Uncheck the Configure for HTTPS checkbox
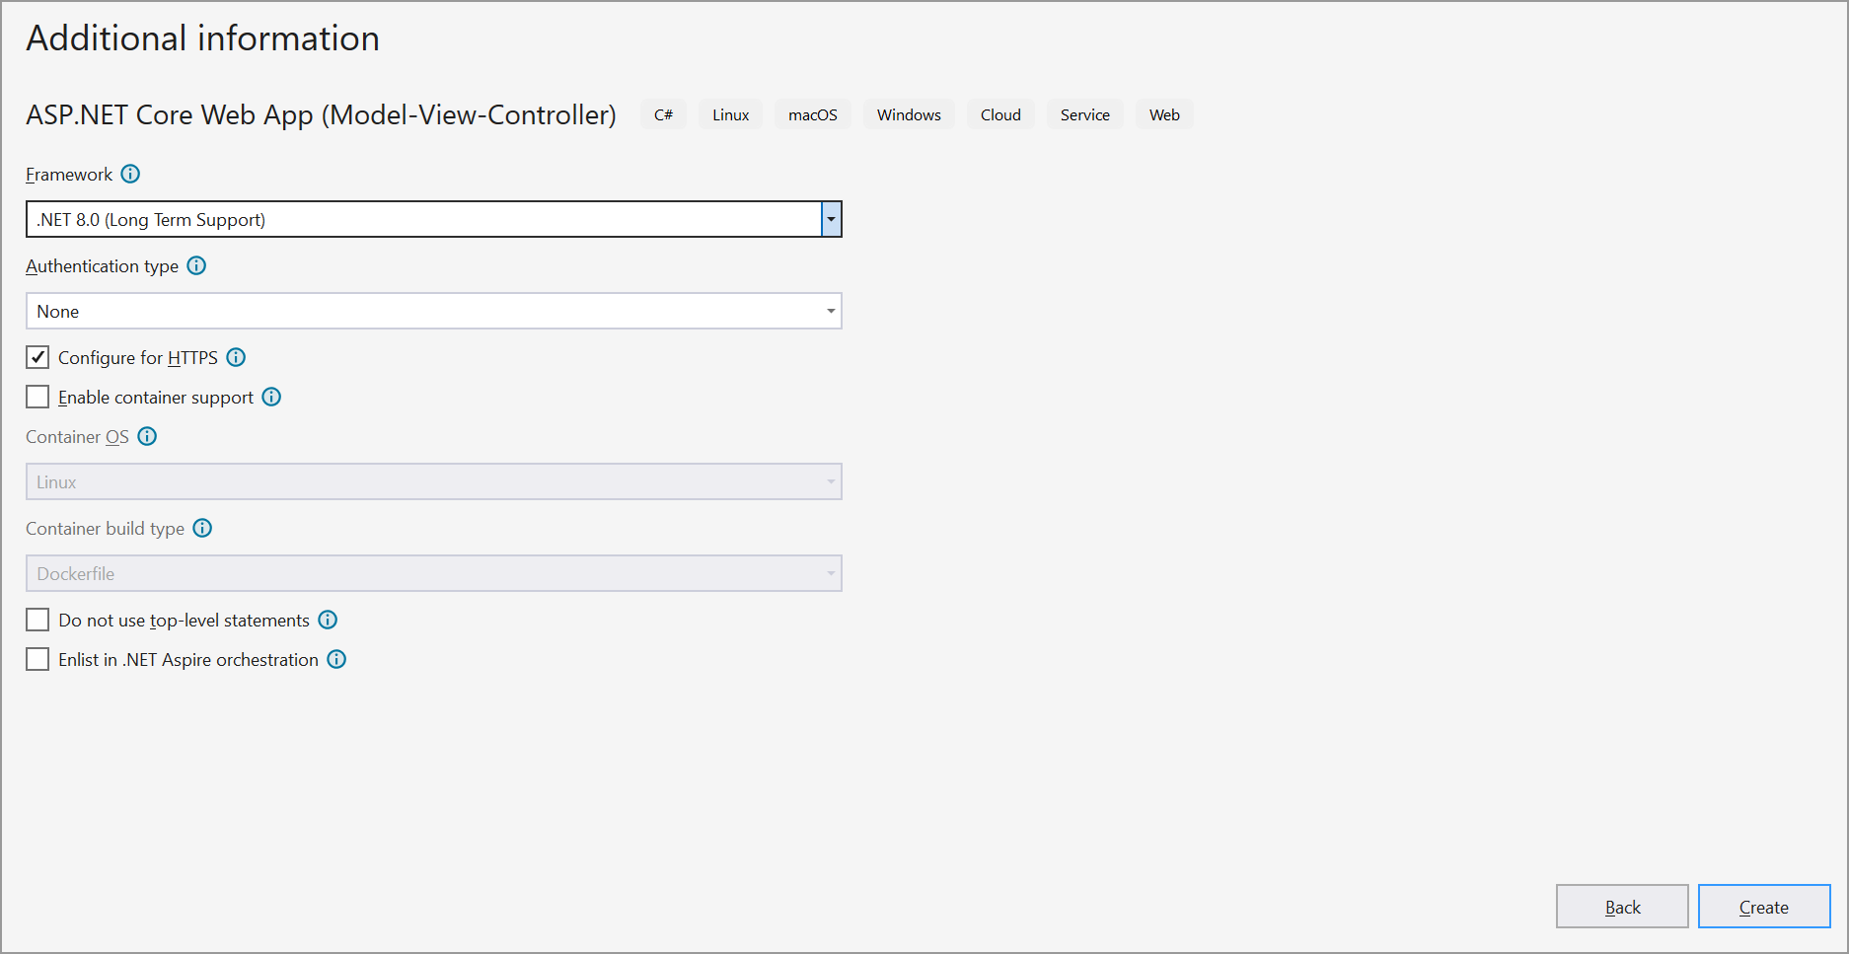This screenshot has height=954, width=1849. [37, 357]
